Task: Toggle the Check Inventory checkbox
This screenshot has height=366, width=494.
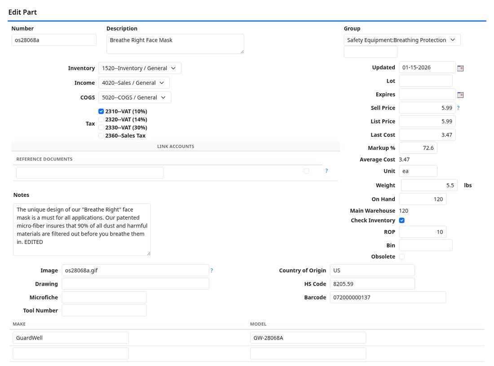Action: [401, 220]
